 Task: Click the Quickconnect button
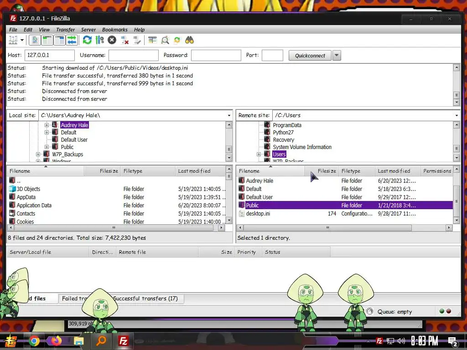pyautogui.click(x=310, y=55)
